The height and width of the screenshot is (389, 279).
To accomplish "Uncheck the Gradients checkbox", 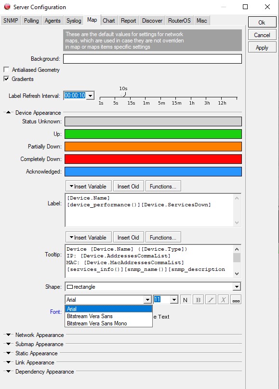I will click(x=6, y=79).
